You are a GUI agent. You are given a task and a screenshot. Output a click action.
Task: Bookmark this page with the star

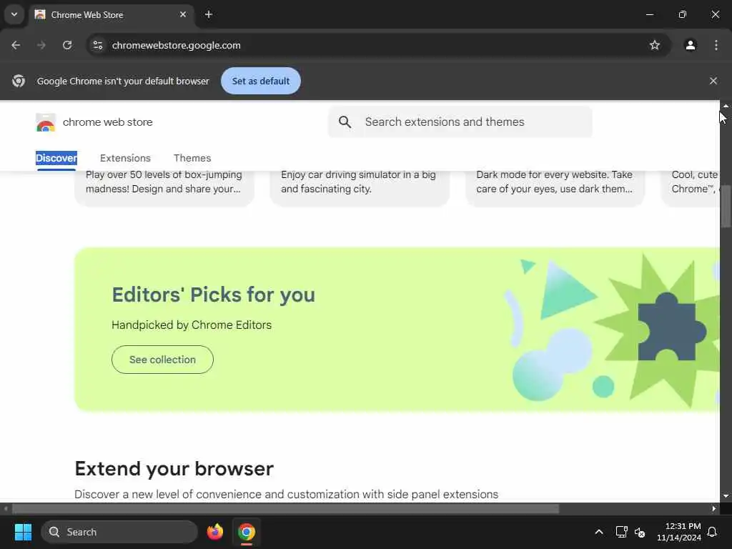click(655, 45)
